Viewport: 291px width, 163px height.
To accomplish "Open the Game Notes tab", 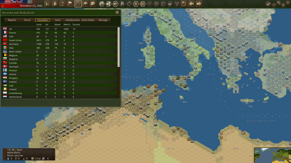I will [x=88, y=20].
